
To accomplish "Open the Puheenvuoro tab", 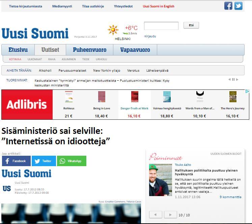I will coord(89,50).
